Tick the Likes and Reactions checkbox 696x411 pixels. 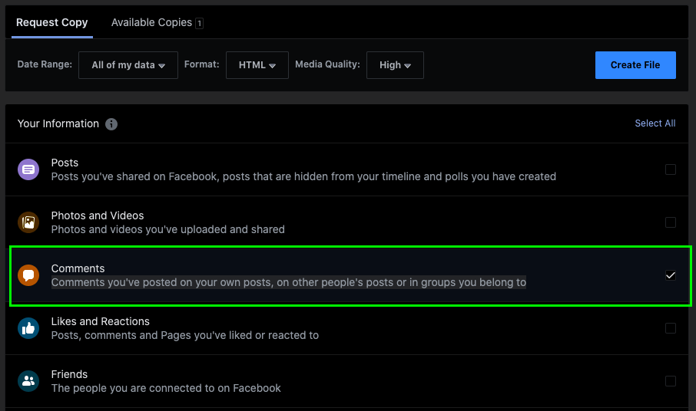tap(670, 328)
